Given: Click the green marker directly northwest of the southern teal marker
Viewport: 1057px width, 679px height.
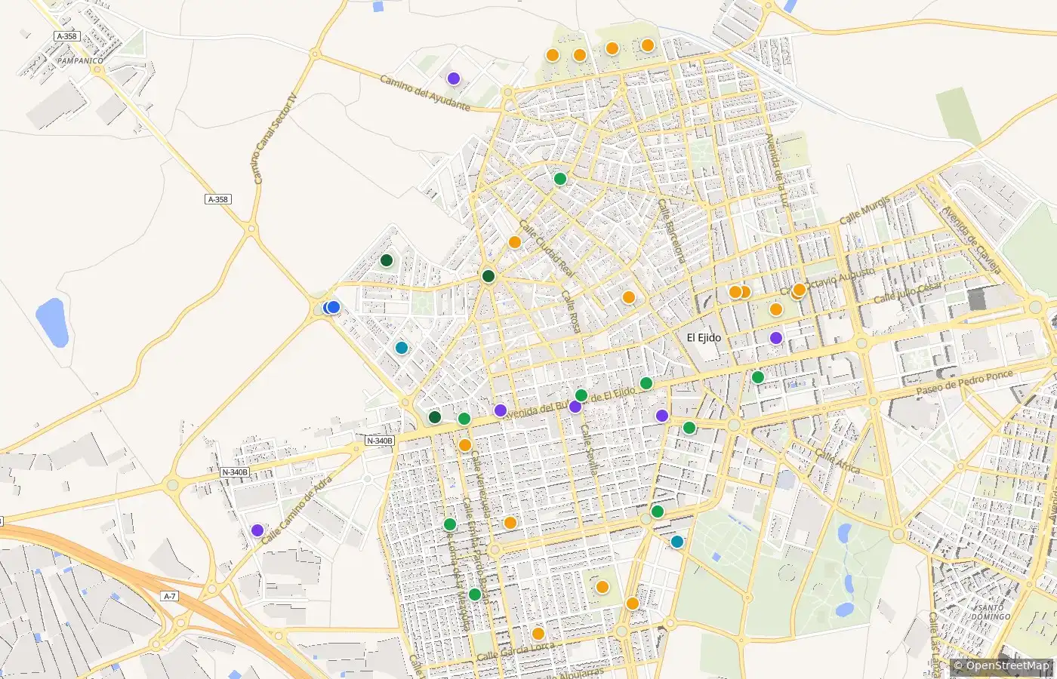Looking at the screenshot, I should 658,512.
